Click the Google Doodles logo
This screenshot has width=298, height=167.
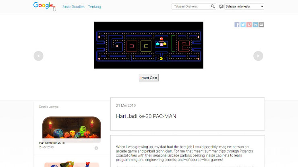coord(44,6)
